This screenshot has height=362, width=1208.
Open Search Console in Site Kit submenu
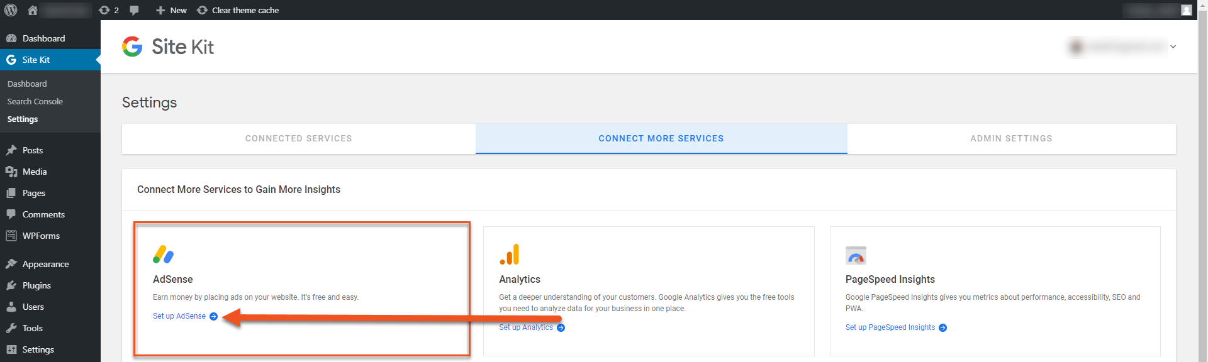35,101
